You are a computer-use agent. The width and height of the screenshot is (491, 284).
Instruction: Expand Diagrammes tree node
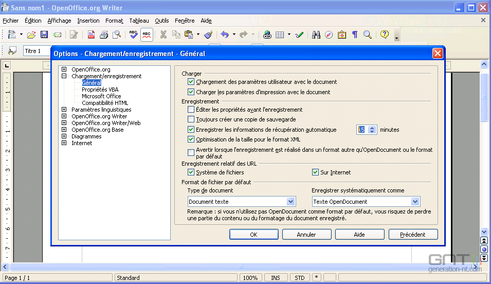(64, 136)
